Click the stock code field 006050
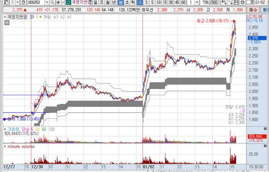This screenshot has width=269, height=172. 36,2
